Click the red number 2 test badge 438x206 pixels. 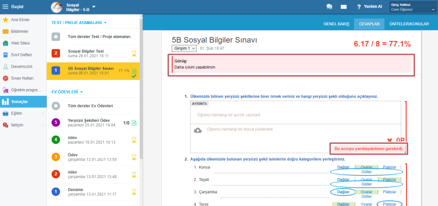coord(56,53)
